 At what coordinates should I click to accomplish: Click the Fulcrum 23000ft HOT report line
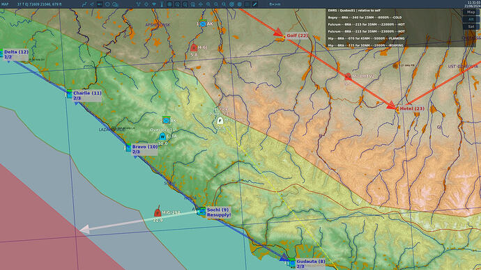366,31
